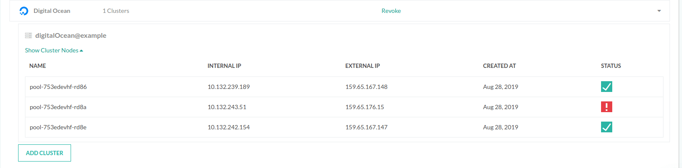The width and height of the screenshot is (682, 168).
Task: Click the CREATED AT column header
Action: pos(499,66)
